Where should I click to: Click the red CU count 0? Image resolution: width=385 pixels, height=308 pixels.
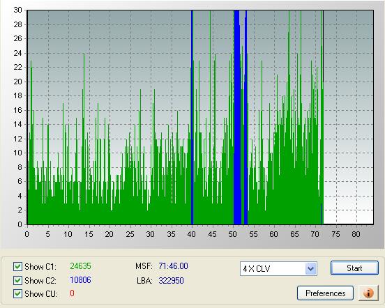click(x=72, y=293)
